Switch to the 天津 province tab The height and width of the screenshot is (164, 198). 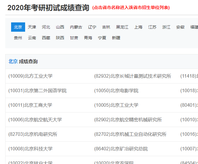click(32, 27)
